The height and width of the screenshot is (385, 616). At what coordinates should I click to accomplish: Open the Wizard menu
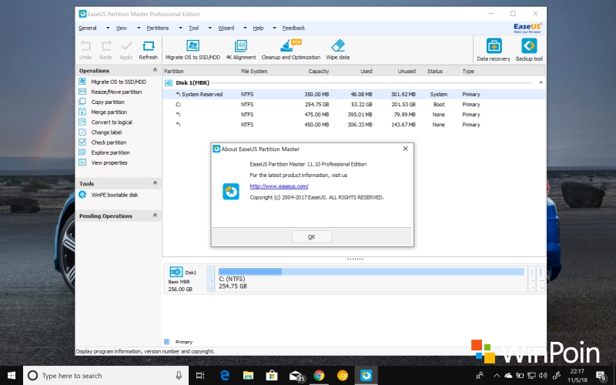point(226,28)
